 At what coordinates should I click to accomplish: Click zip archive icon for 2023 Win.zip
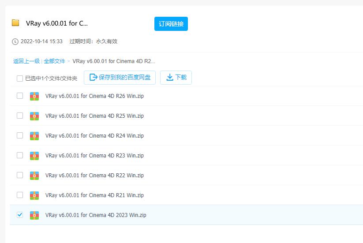34,216
